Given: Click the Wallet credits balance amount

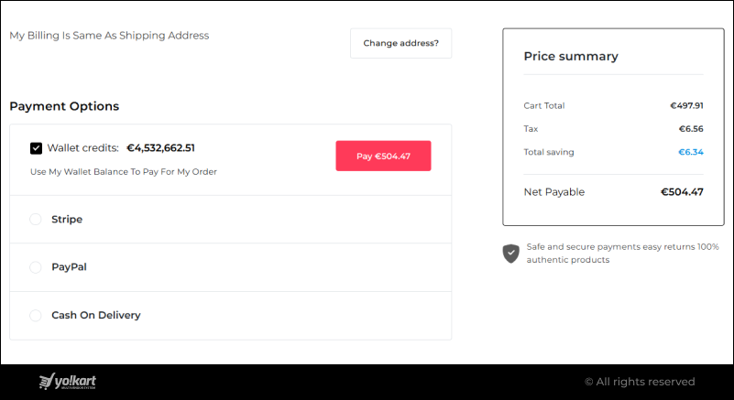Looking at the screenshot, I should click(160, 147).
